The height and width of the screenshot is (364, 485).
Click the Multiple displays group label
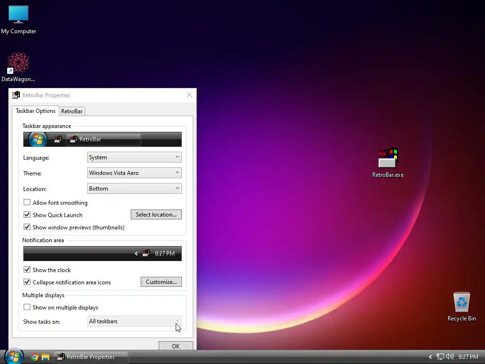coord(43,295)
